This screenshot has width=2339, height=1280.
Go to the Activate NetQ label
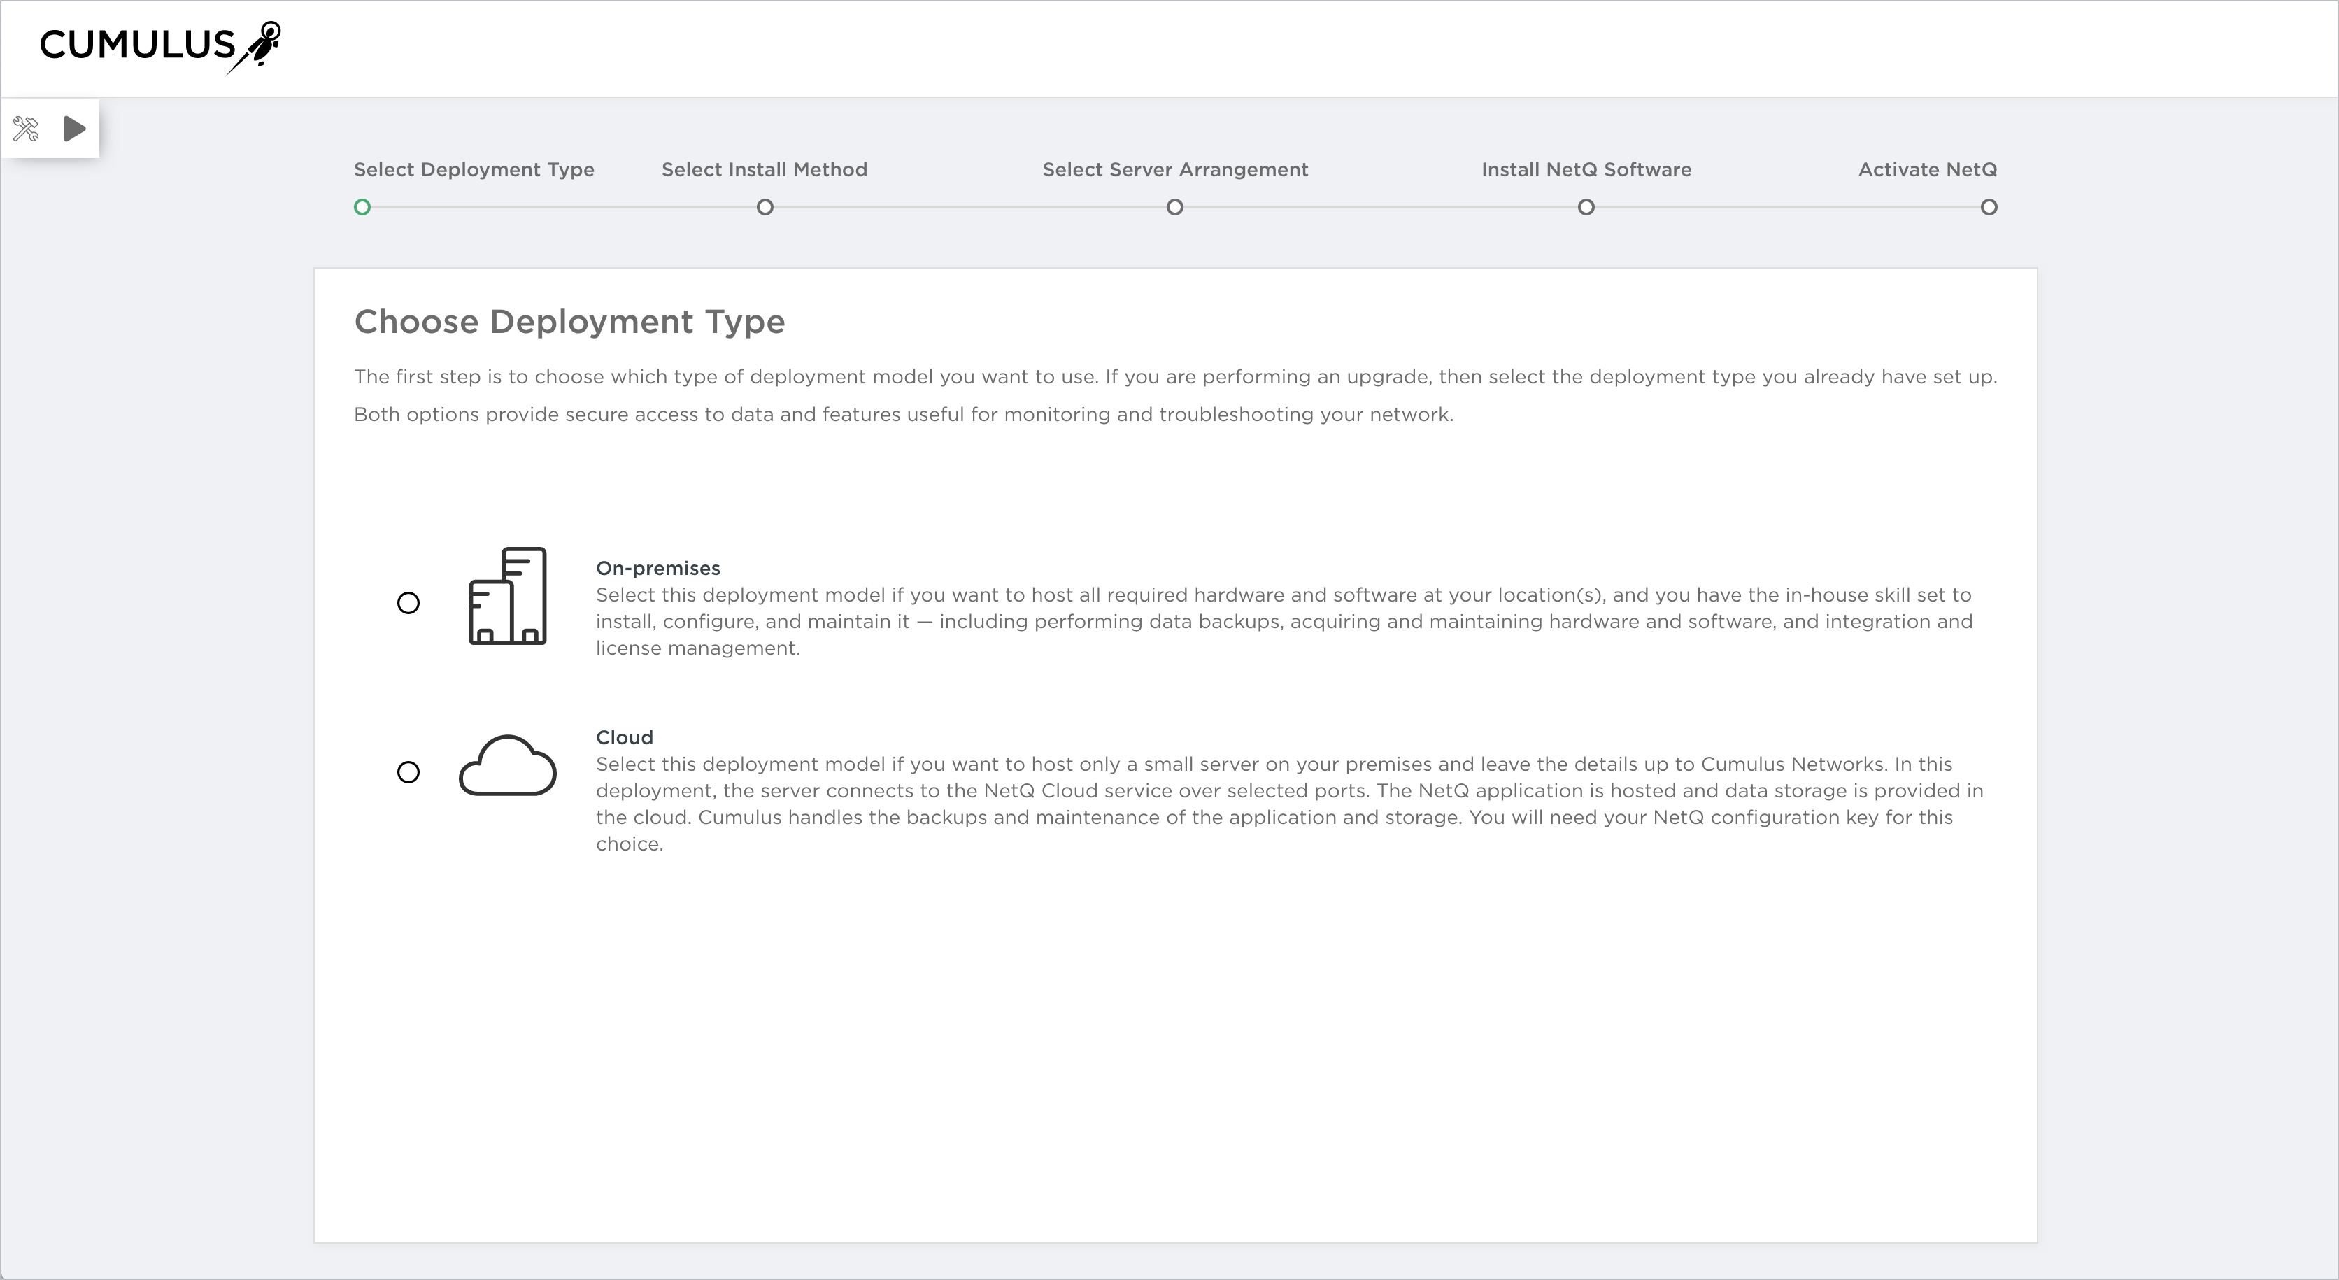pyautogui.click(x=1927, y=170)
